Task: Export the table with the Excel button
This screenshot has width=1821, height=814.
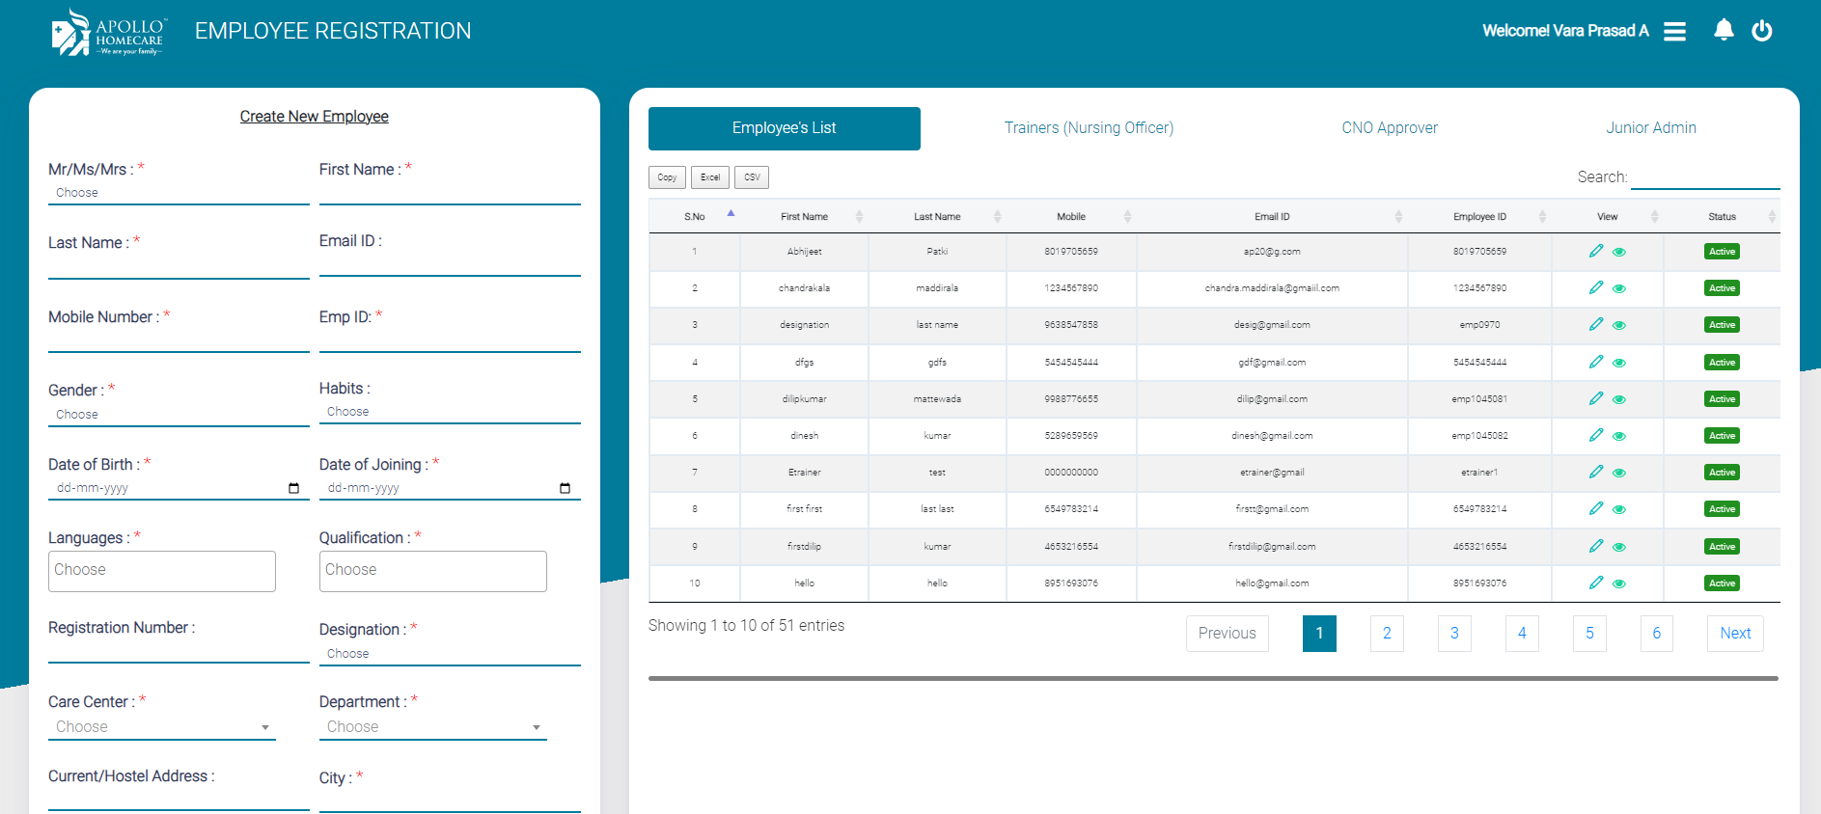Action: pyautogui.click(x=709, y=177)
